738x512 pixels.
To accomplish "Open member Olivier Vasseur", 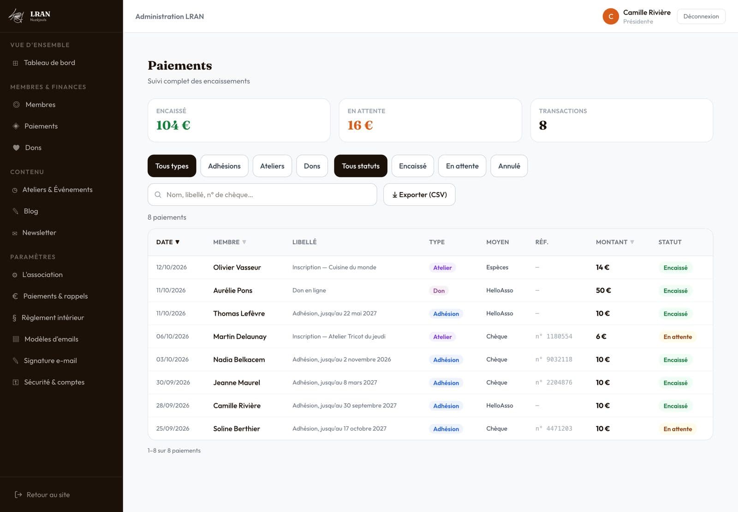I will coord(237,267).
